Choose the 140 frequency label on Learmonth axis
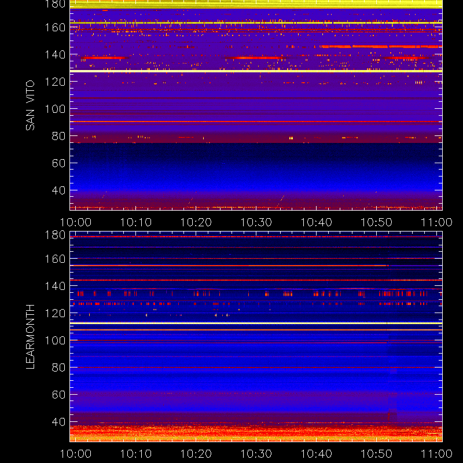 pos(55,286)
